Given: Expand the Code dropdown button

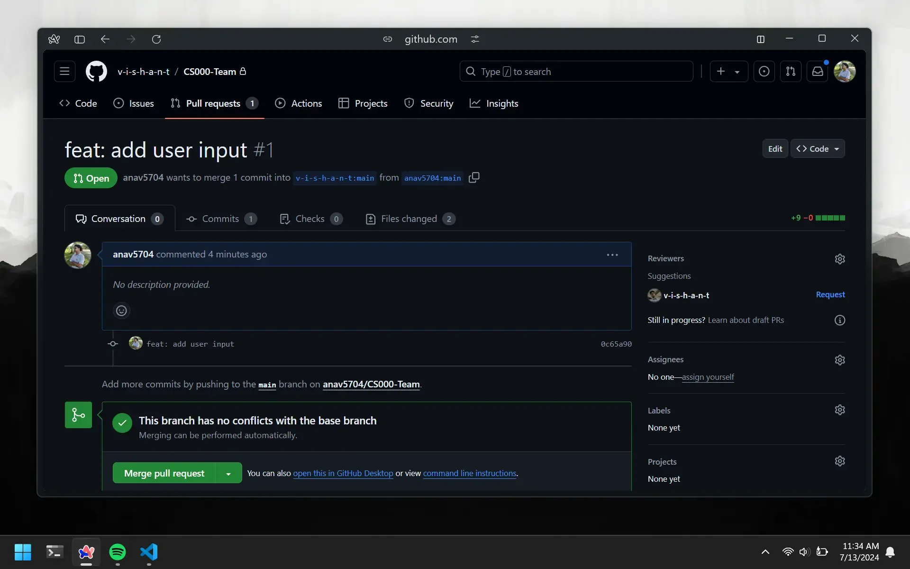Looking at the screenshot, I should click(x=818, y=148).
